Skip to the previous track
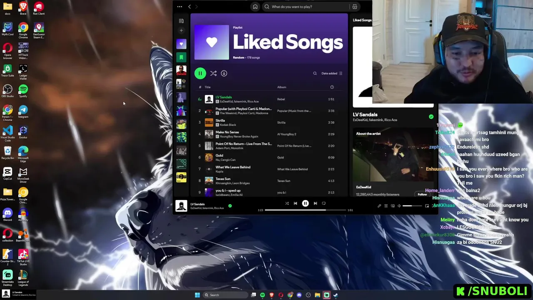Viewport: 533px width, 300px height. click(296, 203)
